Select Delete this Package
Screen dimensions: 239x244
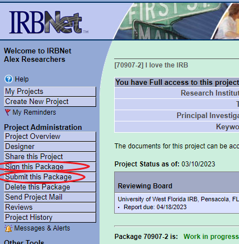pos(50,187)
